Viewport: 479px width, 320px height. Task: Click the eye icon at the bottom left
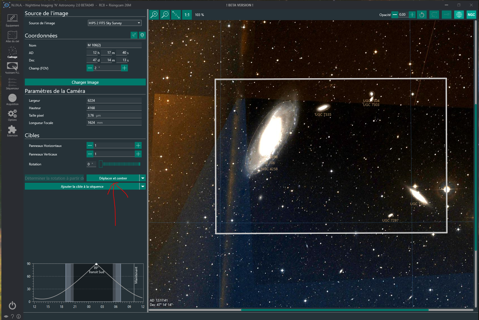click(x=6, y=316)
